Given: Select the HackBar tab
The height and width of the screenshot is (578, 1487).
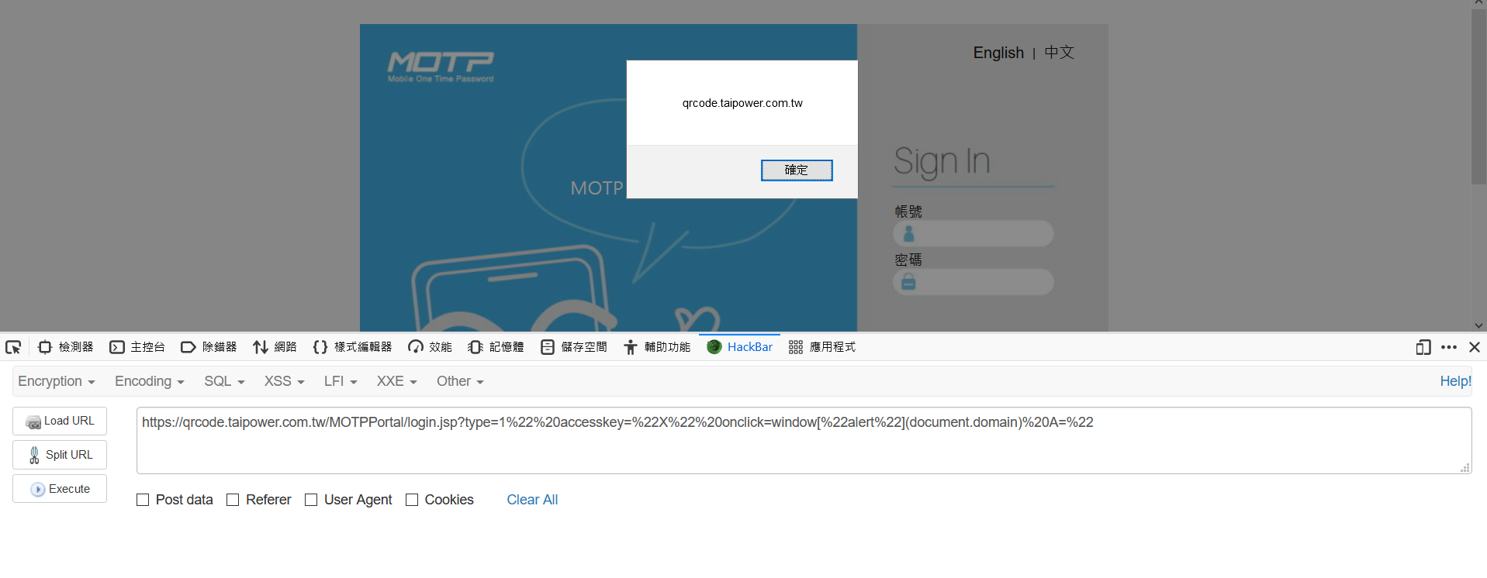Looking at the screenshot, I should 739,347.
